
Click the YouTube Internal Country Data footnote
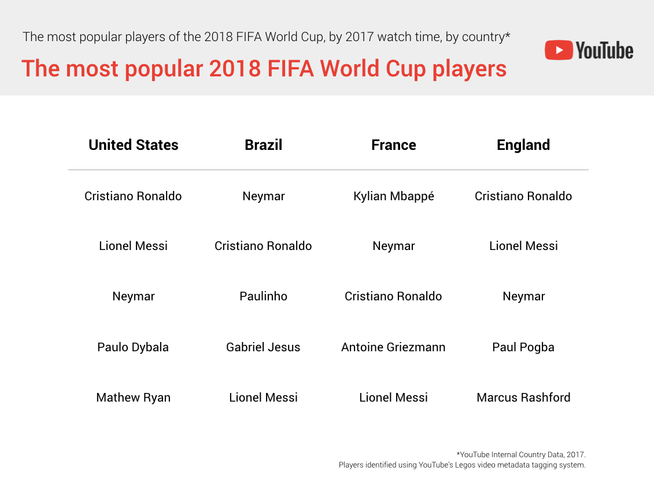[521, 454]
